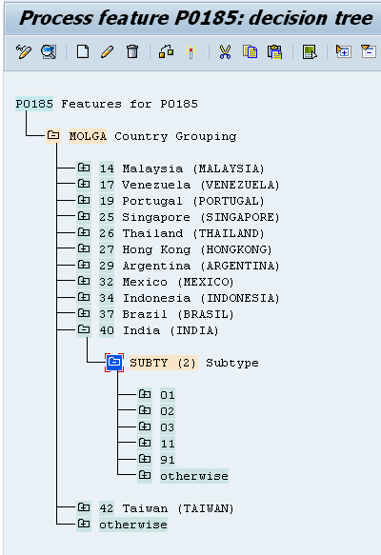The image size is (381, 555).
Task: Click the Cut scissors icon
Action: 225,51
